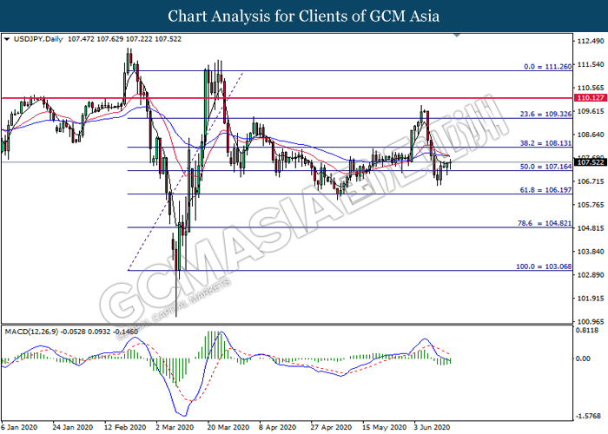This screenshot has height=434, width=608.
Task: Click the 24 Jan 2020 date label
Action: click(72, 427)
